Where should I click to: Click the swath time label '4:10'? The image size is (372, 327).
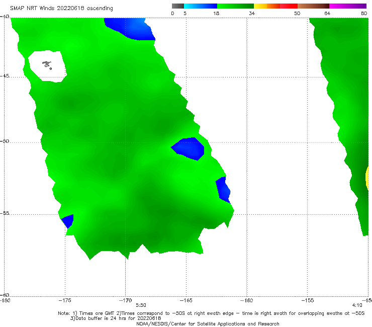(x=357, y=305)
